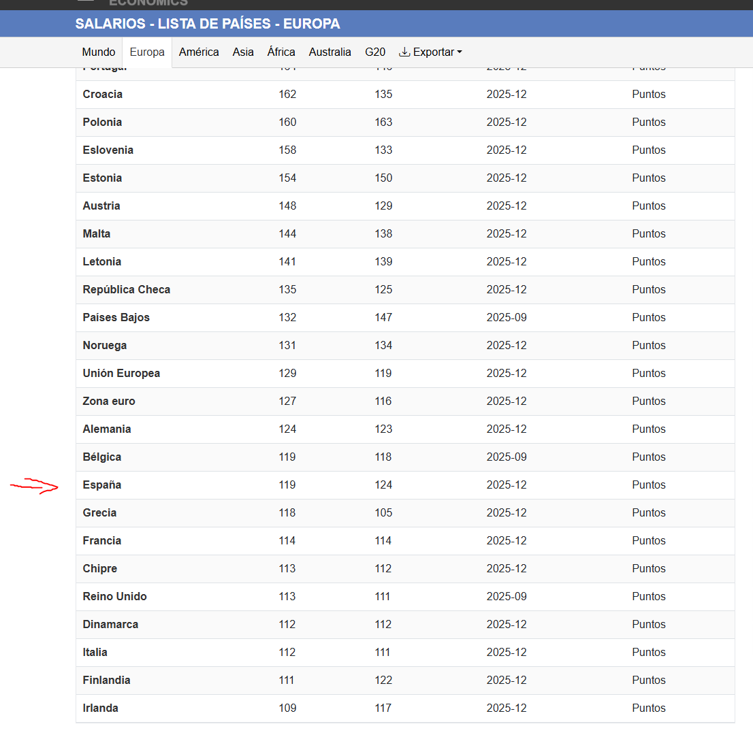The image size is (753, 737).
Task: Select the Austria link
Action: (x=101, y=206)
